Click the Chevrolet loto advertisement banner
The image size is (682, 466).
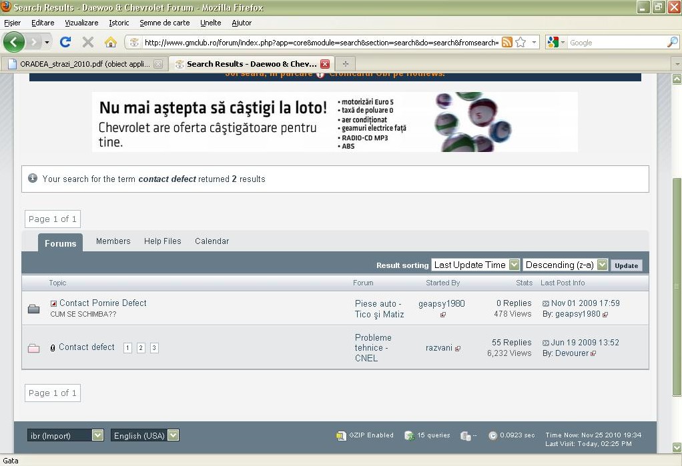[335, 122]
